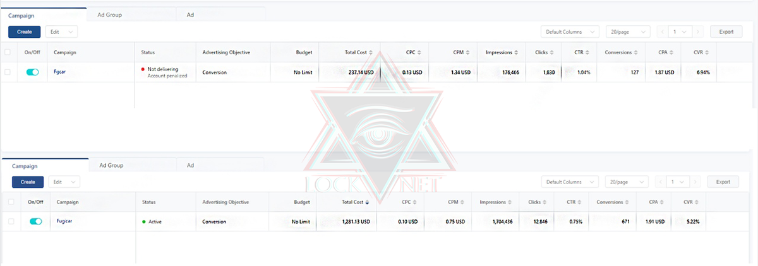Open the Default Columns dropdown in the Fgcar panel

570,32
